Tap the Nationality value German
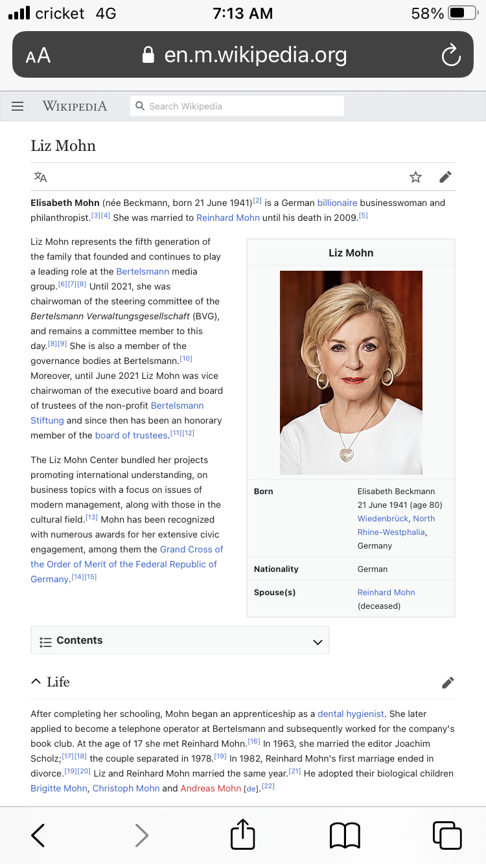Screen dimensions: 486x864 373,569
